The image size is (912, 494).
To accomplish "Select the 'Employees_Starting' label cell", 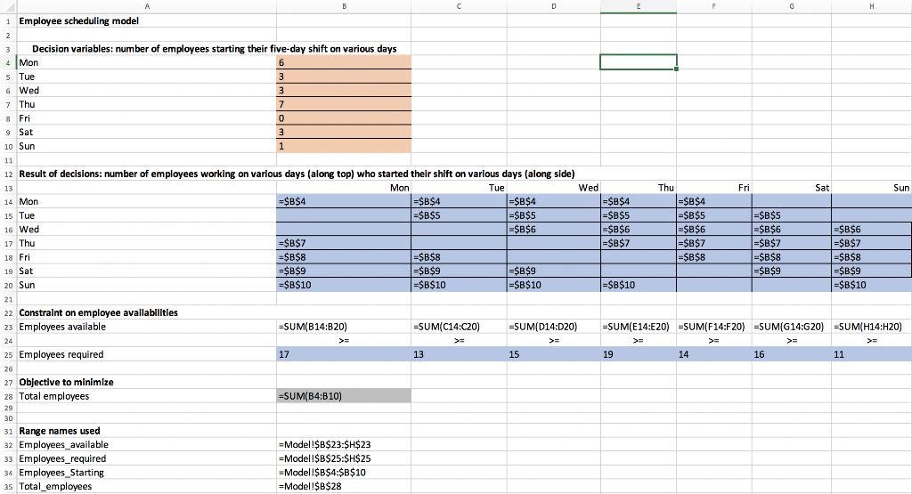I will [x=147, y=473].
